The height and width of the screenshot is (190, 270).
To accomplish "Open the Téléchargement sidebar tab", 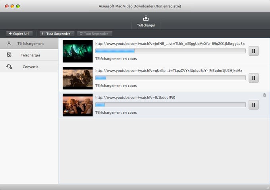I will (29, 44).
